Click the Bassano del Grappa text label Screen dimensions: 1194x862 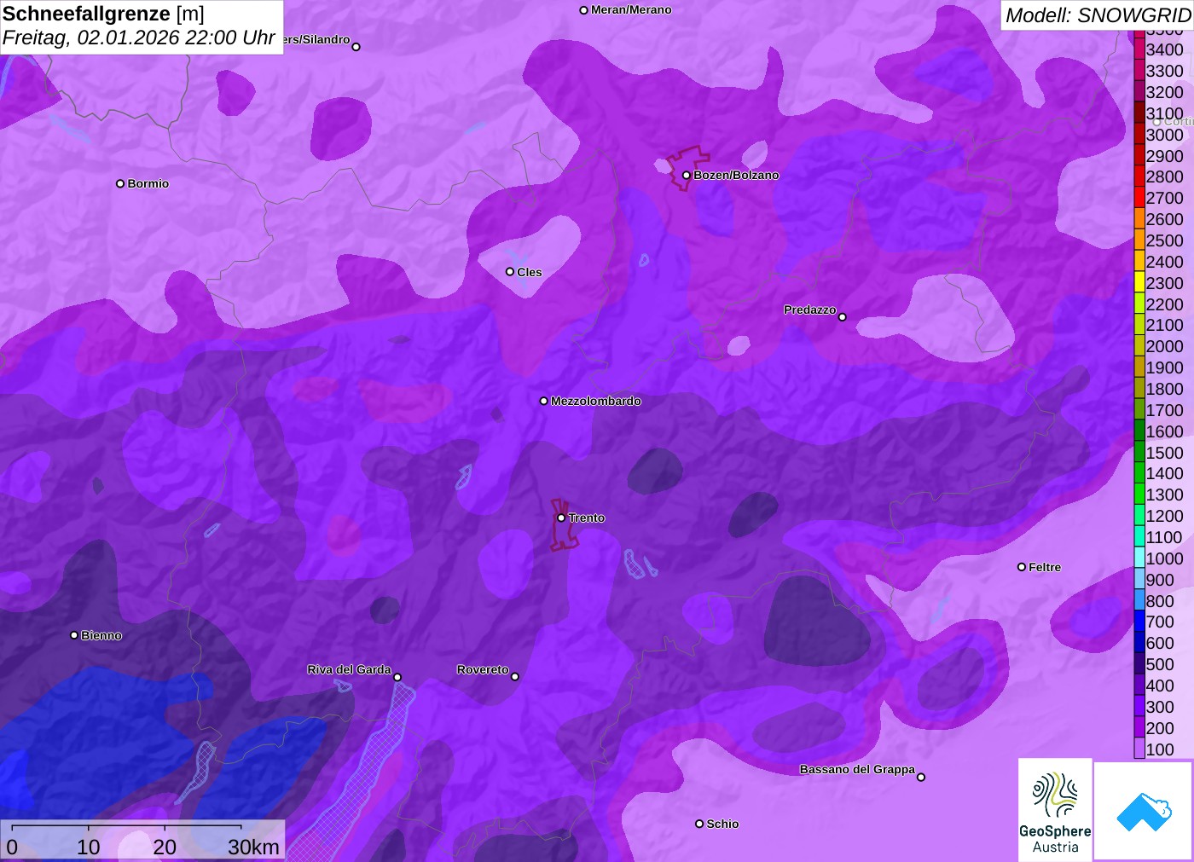857,769
